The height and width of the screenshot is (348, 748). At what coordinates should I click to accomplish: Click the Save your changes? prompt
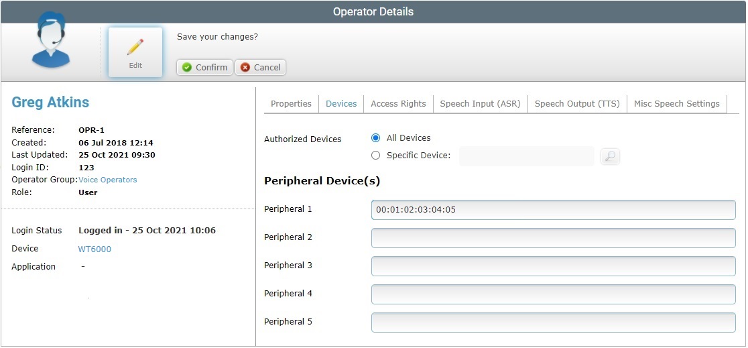pyautogui.click(x=218, y=37)
